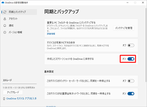The width and height of the screenshot is (147, 107).
Task: Click the bell icon next to 通知
Action: point(5,26)
